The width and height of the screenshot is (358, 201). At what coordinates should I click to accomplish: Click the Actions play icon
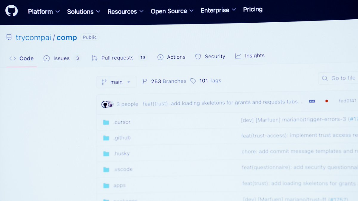pyautogui.click(x=161, y=57)
